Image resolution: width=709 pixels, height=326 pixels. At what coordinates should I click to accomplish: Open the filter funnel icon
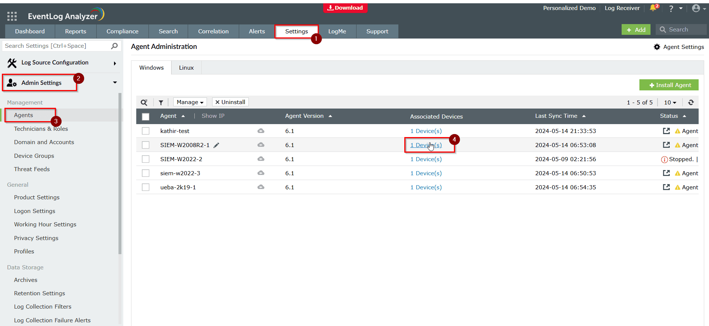point(161,103)
